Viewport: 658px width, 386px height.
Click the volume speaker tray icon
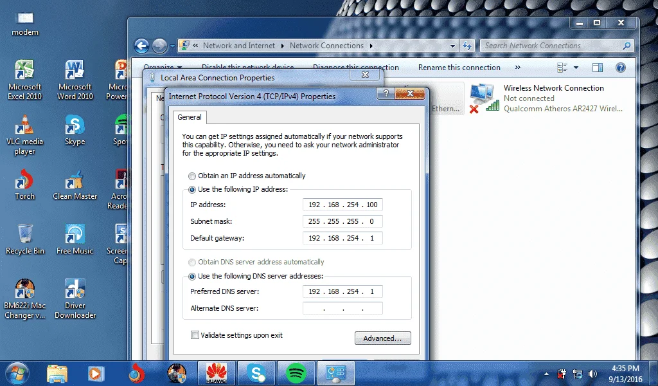click(x=592, y=374)
